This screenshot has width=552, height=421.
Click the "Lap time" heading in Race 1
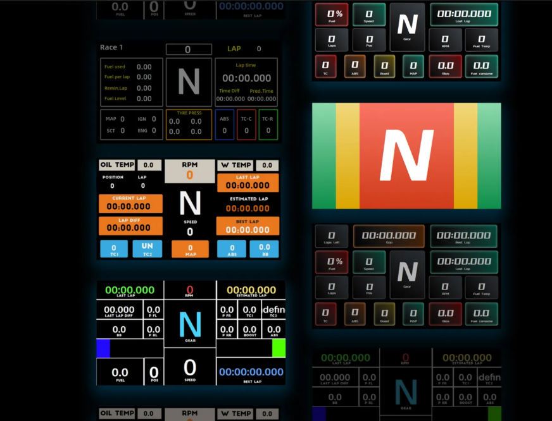point(246,65)
